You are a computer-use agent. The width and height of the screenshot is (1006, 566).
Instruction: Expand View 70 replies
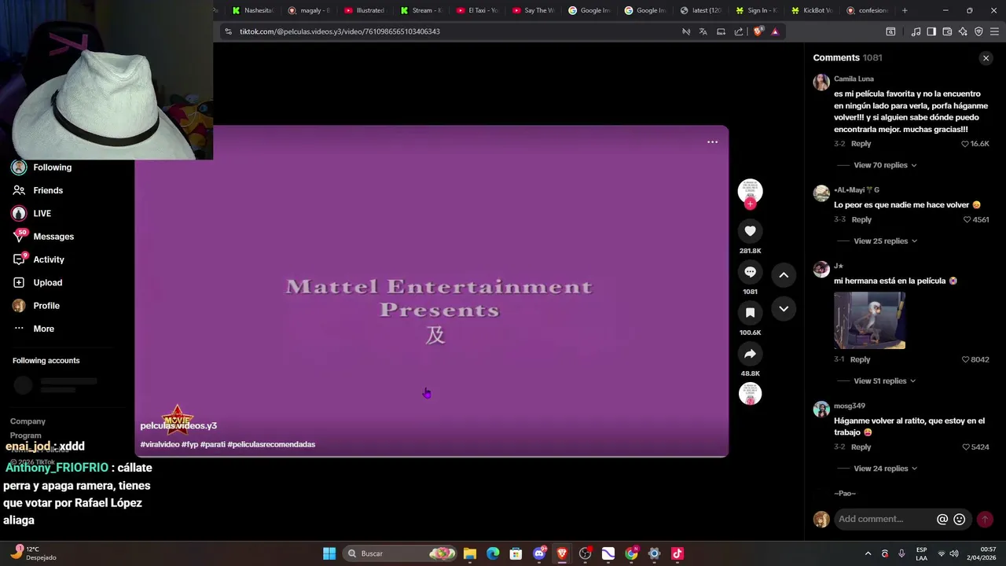[885, 165]
